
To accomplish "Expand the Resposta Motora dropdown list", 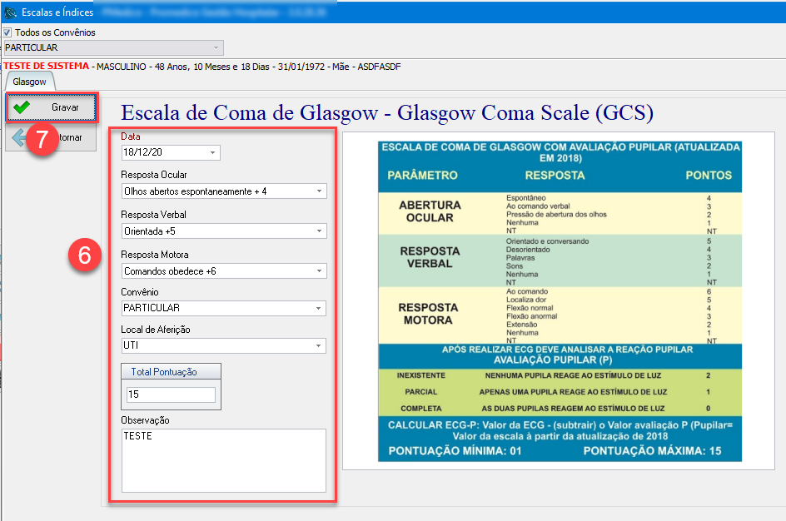I will [x=320, y=271].
